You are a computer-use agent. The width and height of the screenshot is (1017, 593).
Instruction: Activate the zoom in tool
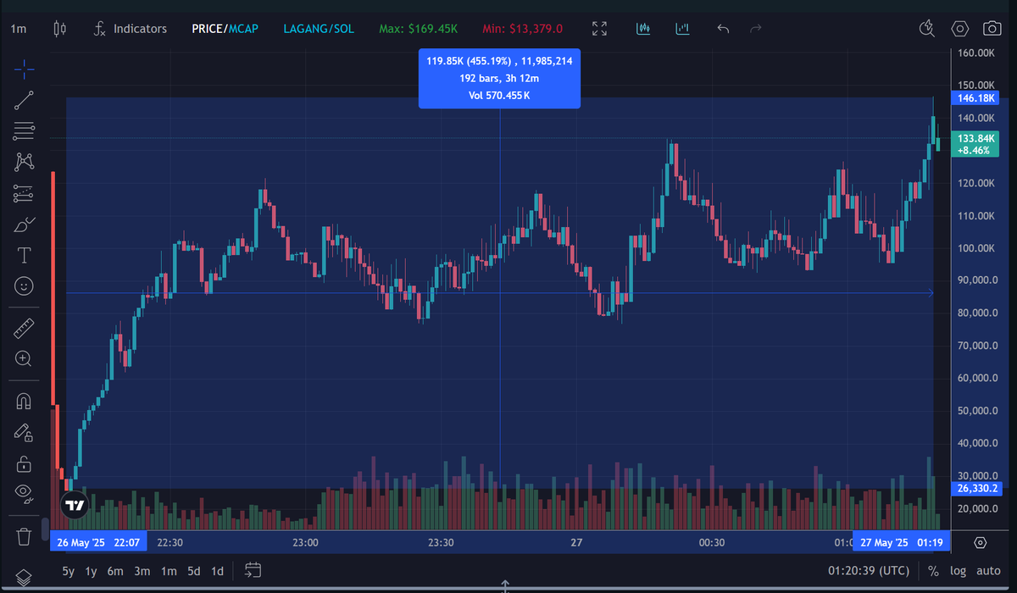pos(24,359)
